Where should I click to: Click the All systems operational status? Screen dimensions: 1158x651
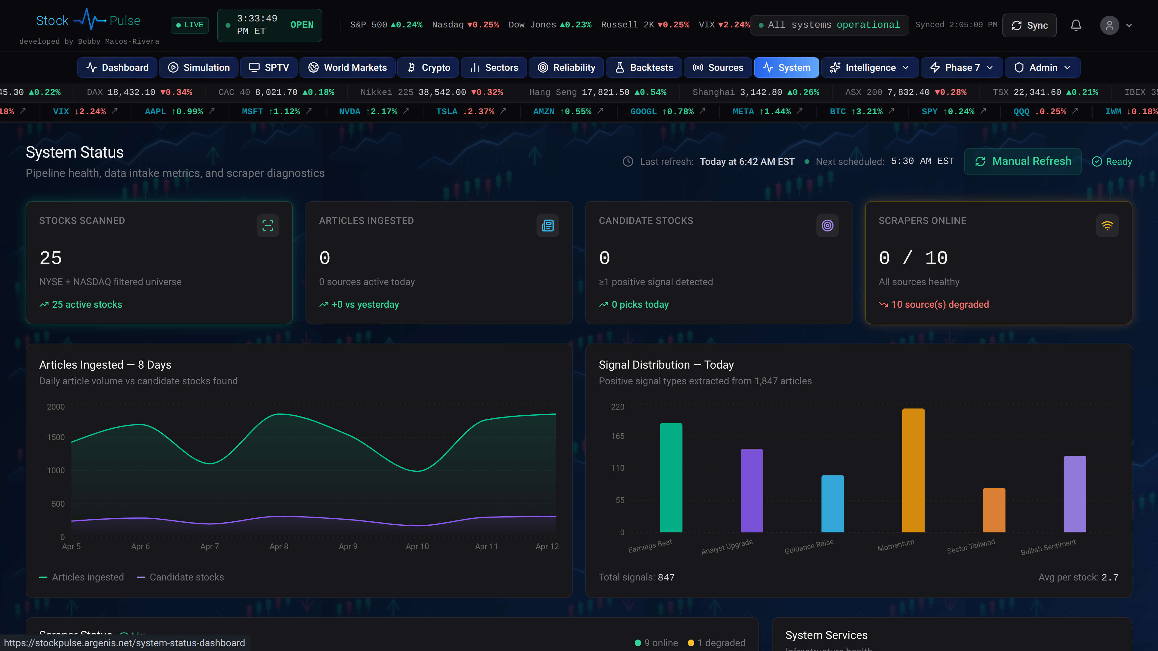click(x=829, y=25)
